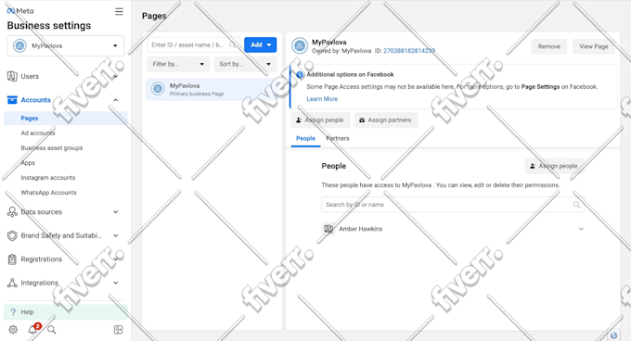Click the MyPavlova page header avatar
The height and width of the screenshot is (341, 631).
pos(300,45)
